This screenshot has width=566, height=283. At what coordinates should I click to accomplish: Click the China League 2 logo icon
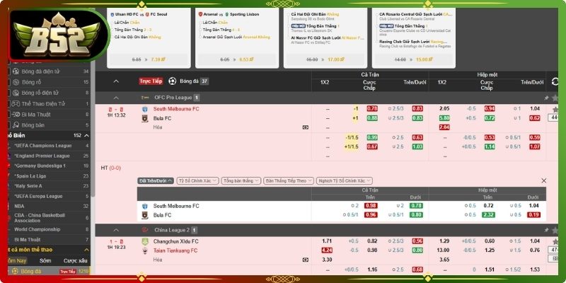coord(145,230)
